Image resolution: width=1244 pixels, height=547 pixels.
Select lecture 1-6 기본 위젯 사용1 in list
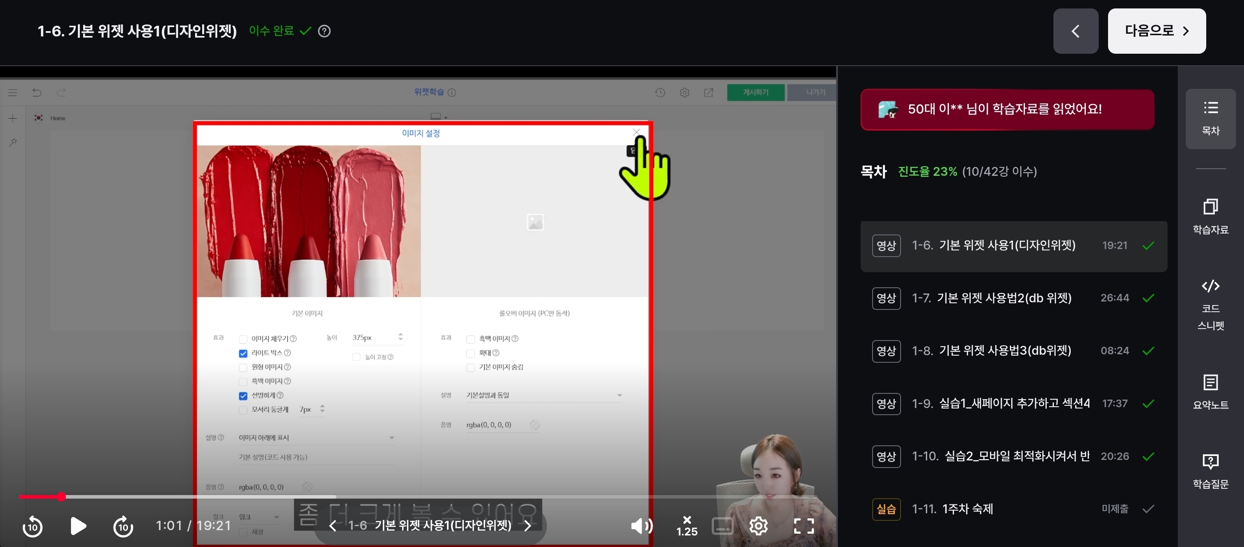click(x=1014, y=246)
